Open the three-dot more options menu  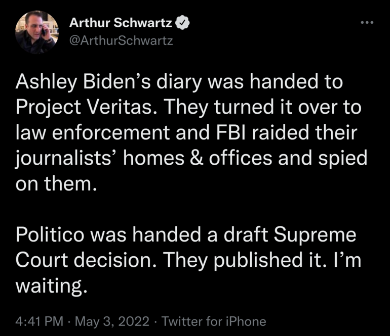(x=366, y=23)
